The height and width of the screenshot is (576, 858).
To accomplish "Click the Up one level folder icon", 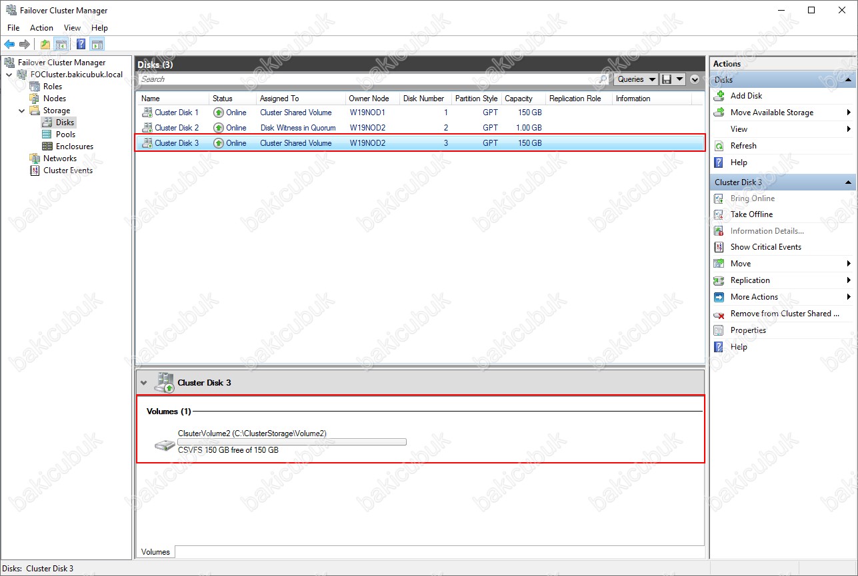I will click(45, 45).
